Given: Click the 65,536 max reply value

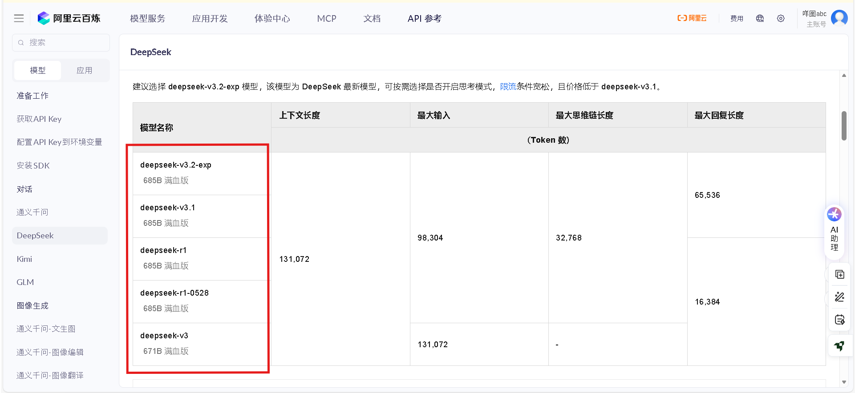Looking at the screenshot, I should point(707,195).
